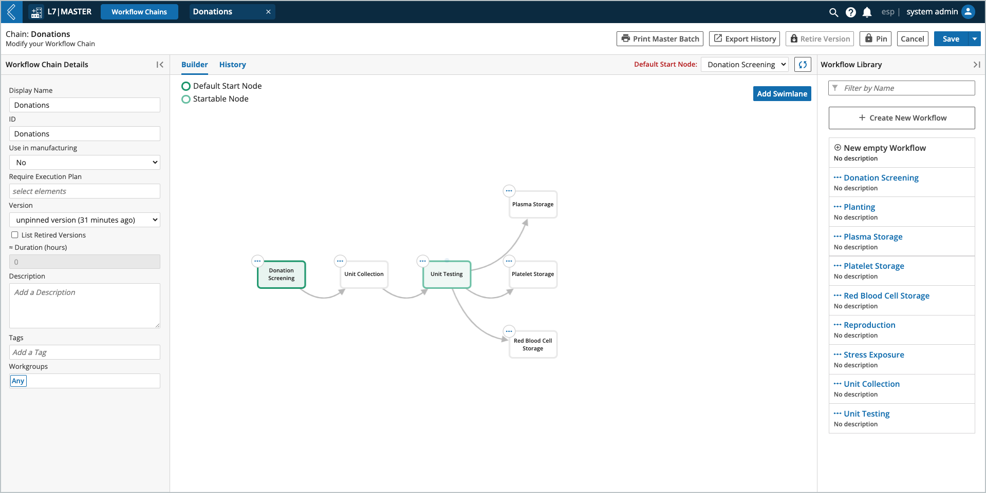The image size is (986, 493).
Task: Open help via the question mark icon
Action: (x=850, y=12)
